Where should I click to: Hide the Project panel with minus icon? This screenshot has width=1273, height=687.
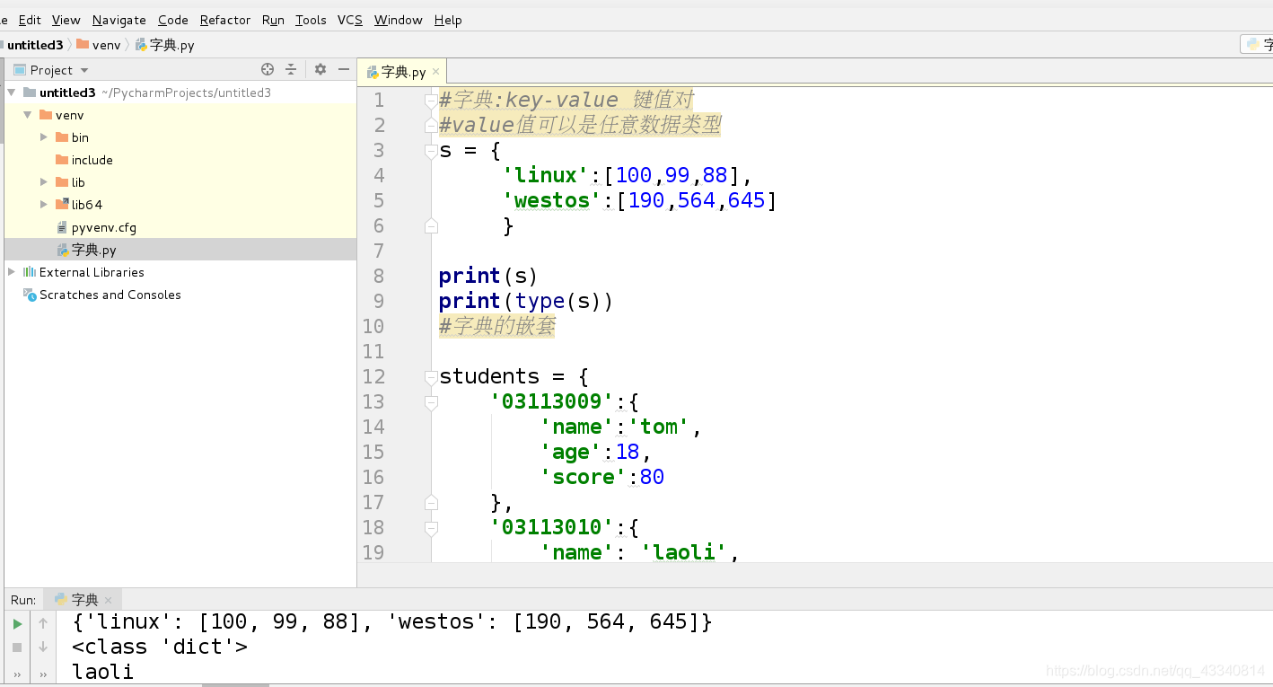344,69
